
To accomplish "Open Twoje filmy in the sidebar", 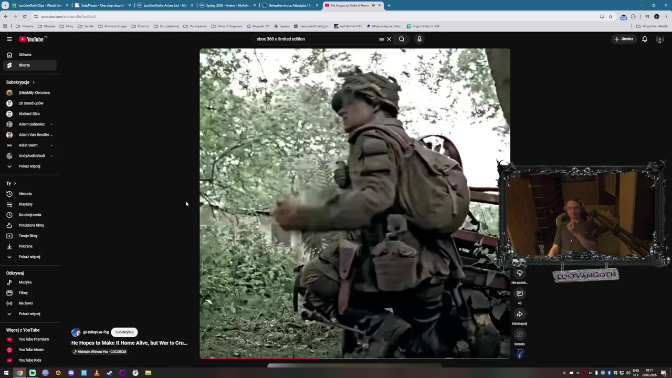I will (29, 236).
